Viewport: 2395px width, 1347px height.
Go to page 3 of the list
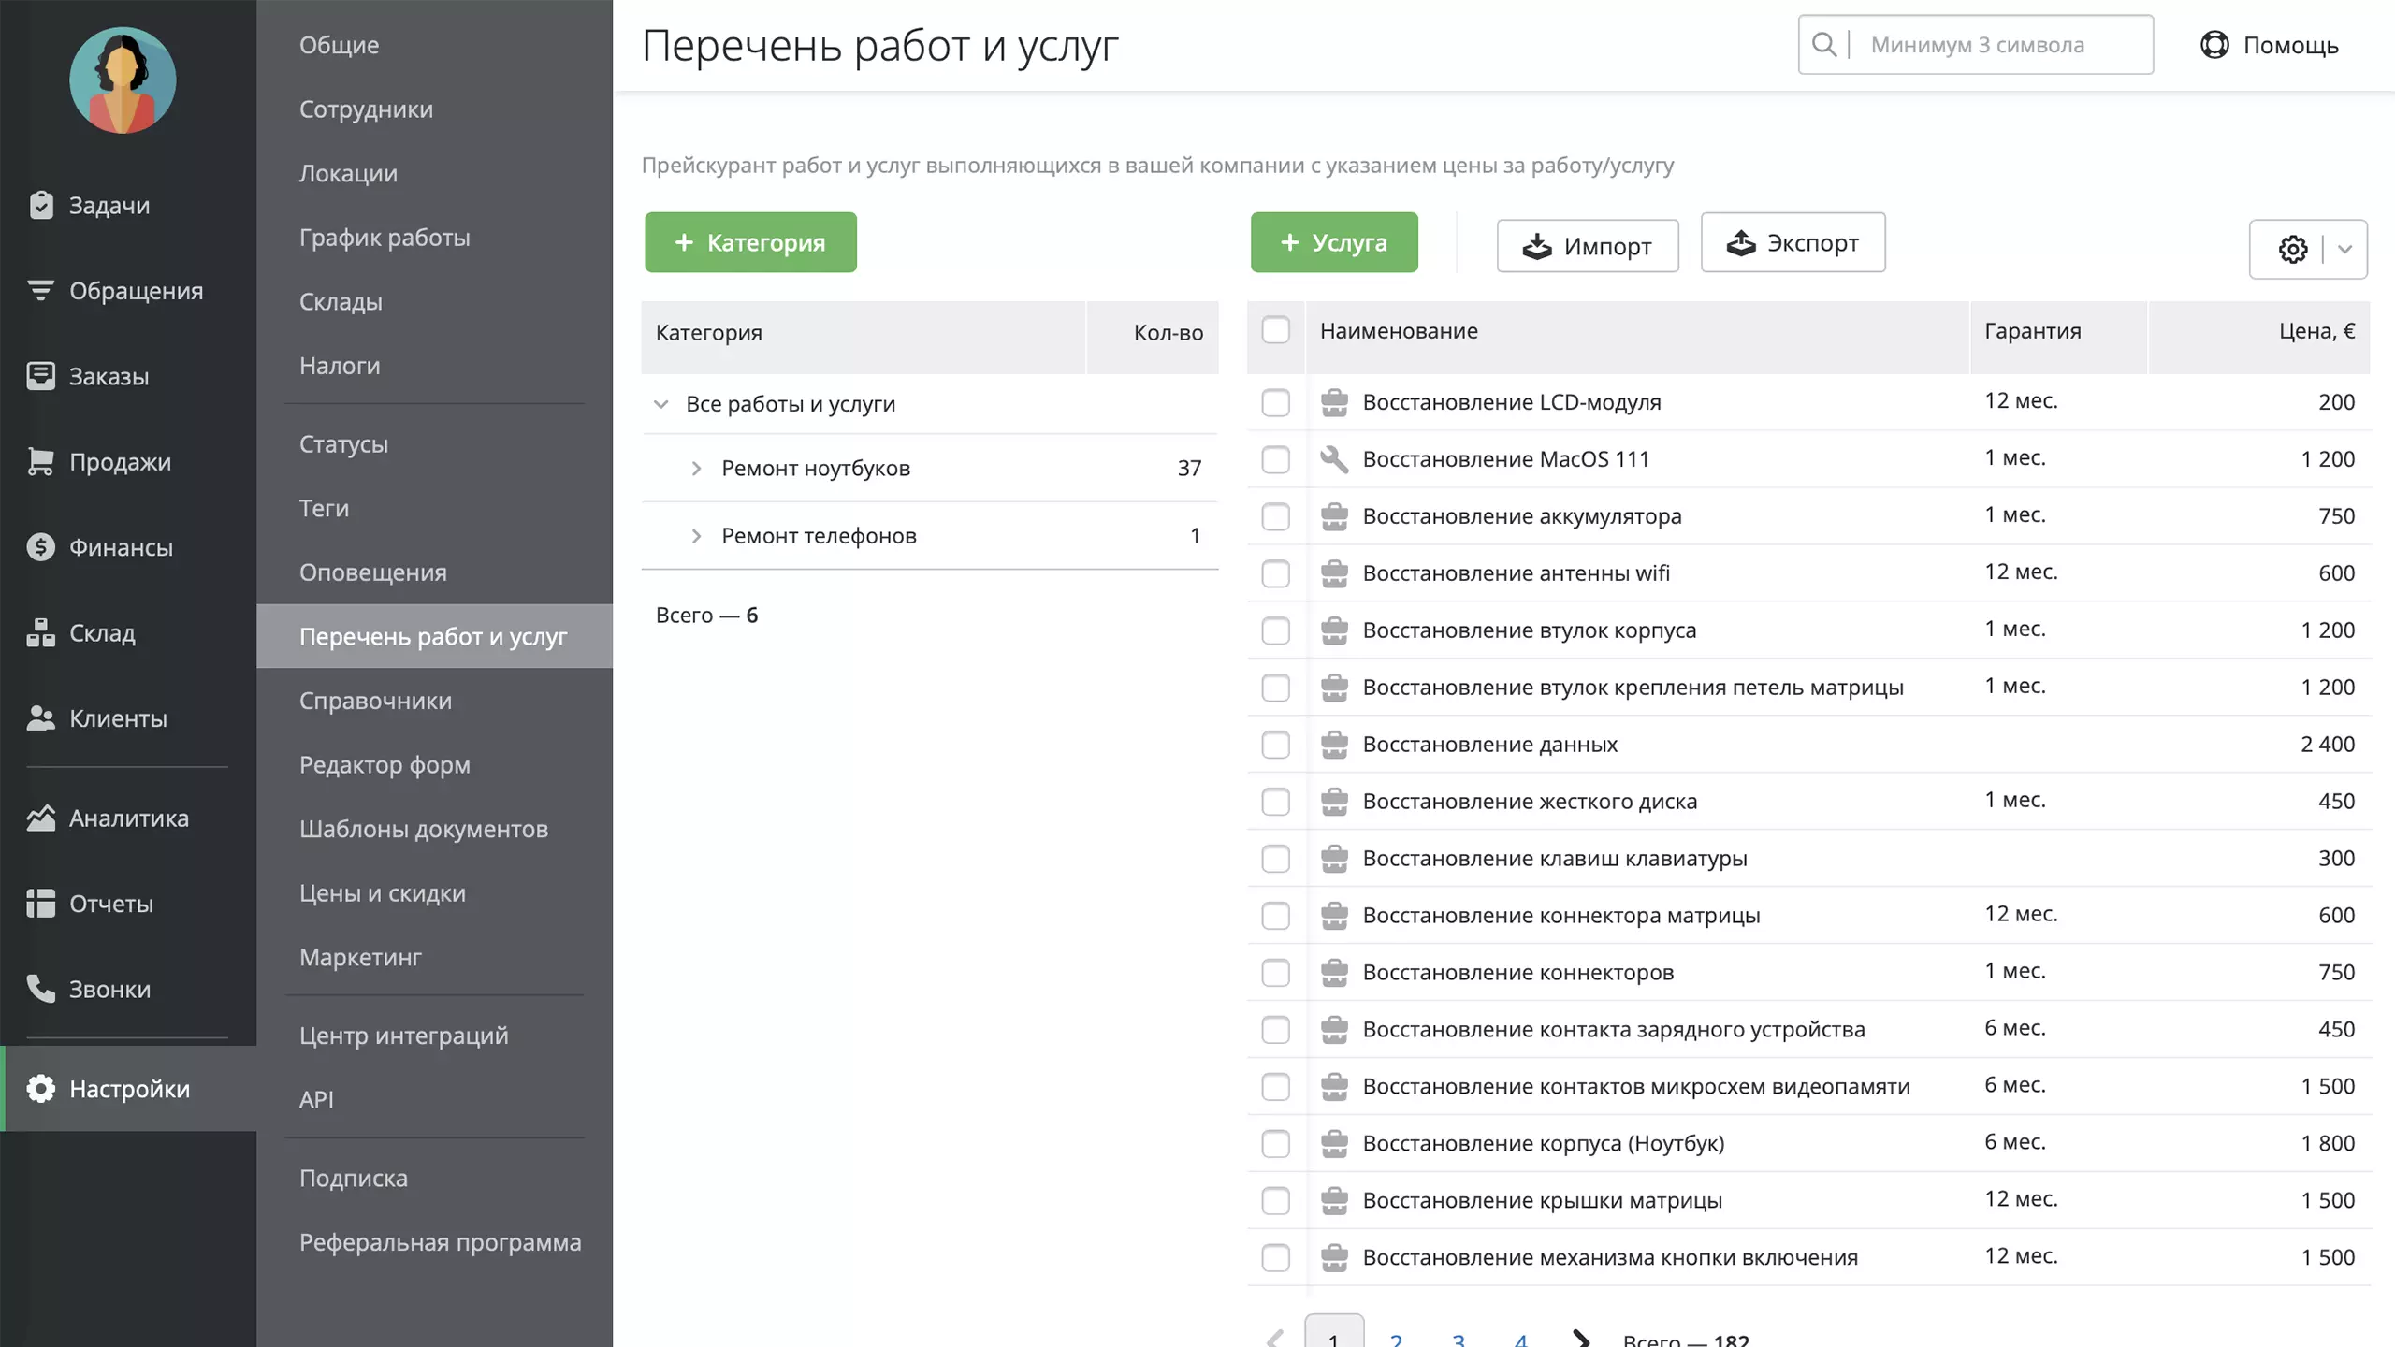[x=1459, y=1339]
